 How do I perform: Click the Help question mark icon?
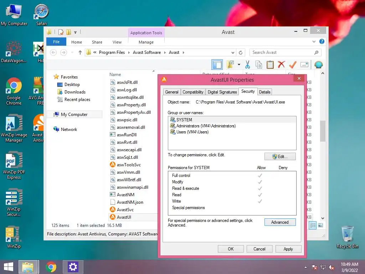322,41
